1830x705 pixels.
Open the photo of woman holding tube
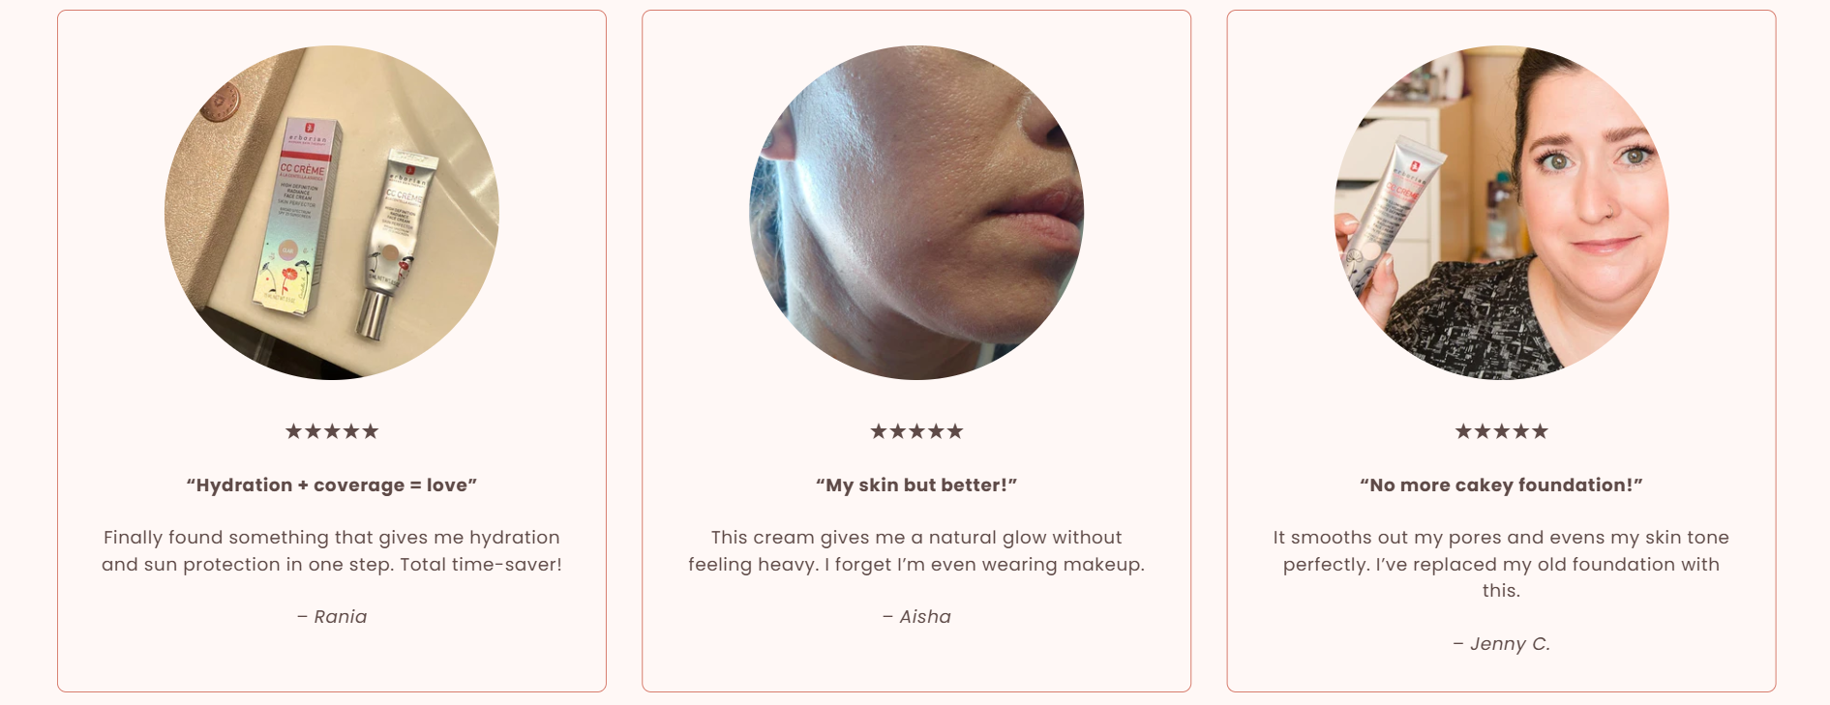click(1501, 213)
